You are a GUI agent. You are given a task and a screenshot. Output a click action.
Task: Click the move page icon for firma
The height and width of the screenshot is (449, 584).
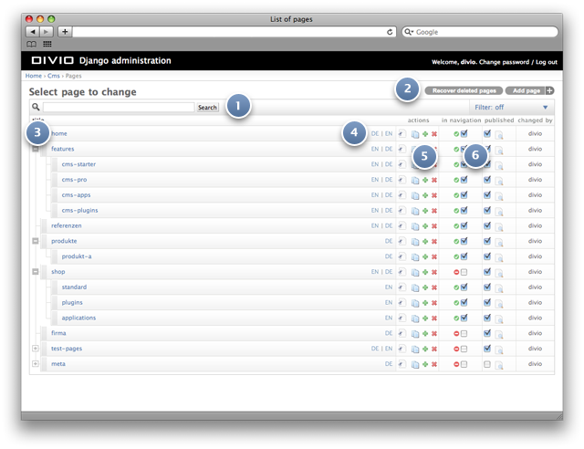pyautogui.click(x=401, y=333)
